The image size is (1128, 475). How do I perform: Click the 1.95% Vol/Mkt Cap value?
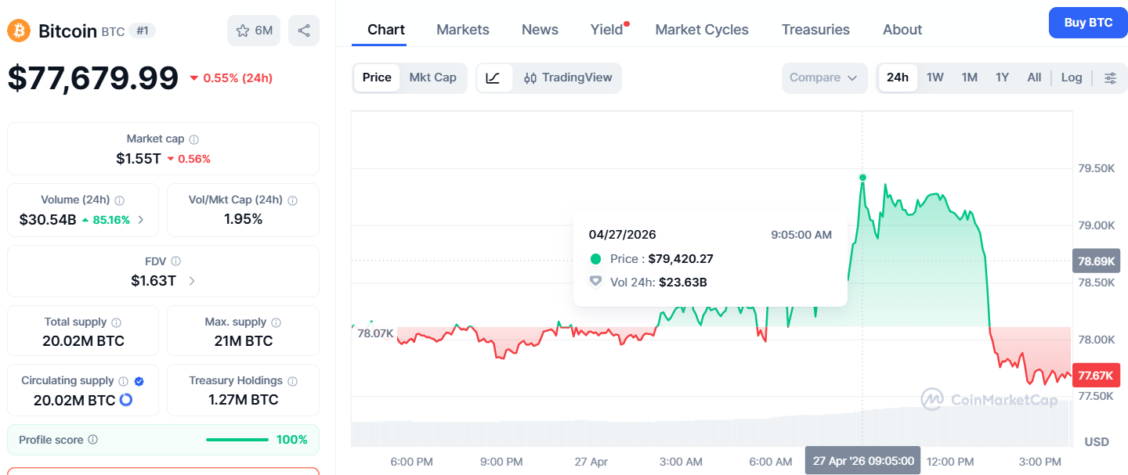243,219
